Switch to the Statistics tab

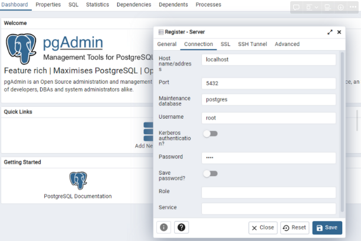click(97, 5)
